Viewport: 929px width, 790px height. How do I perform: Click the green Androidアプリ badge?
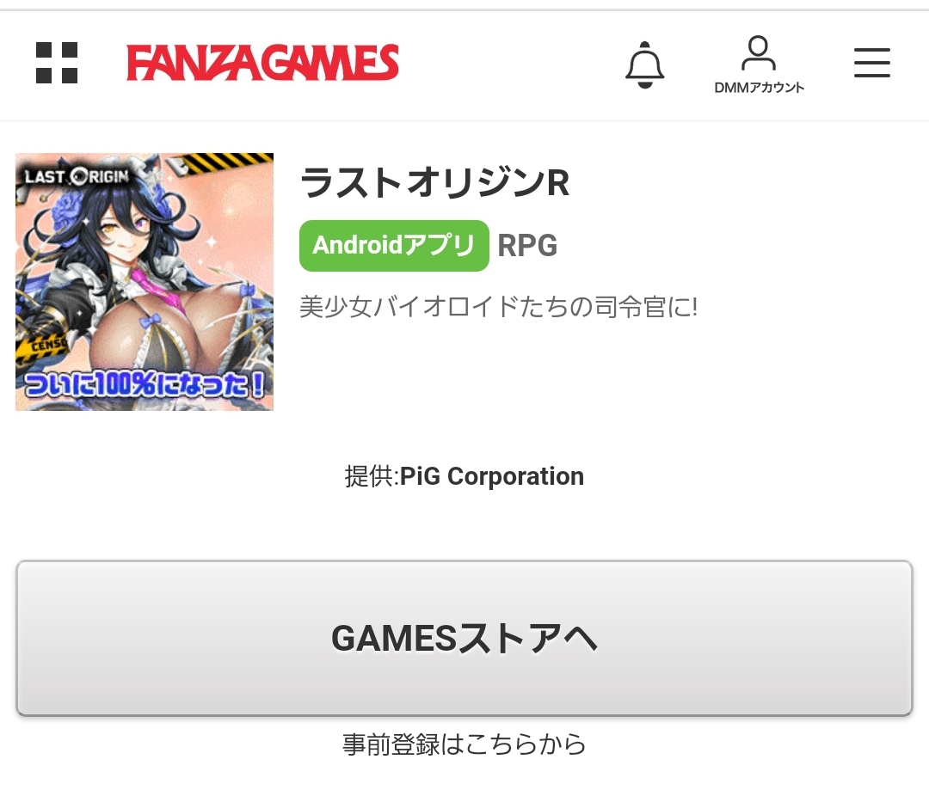(x=394, y=246)
